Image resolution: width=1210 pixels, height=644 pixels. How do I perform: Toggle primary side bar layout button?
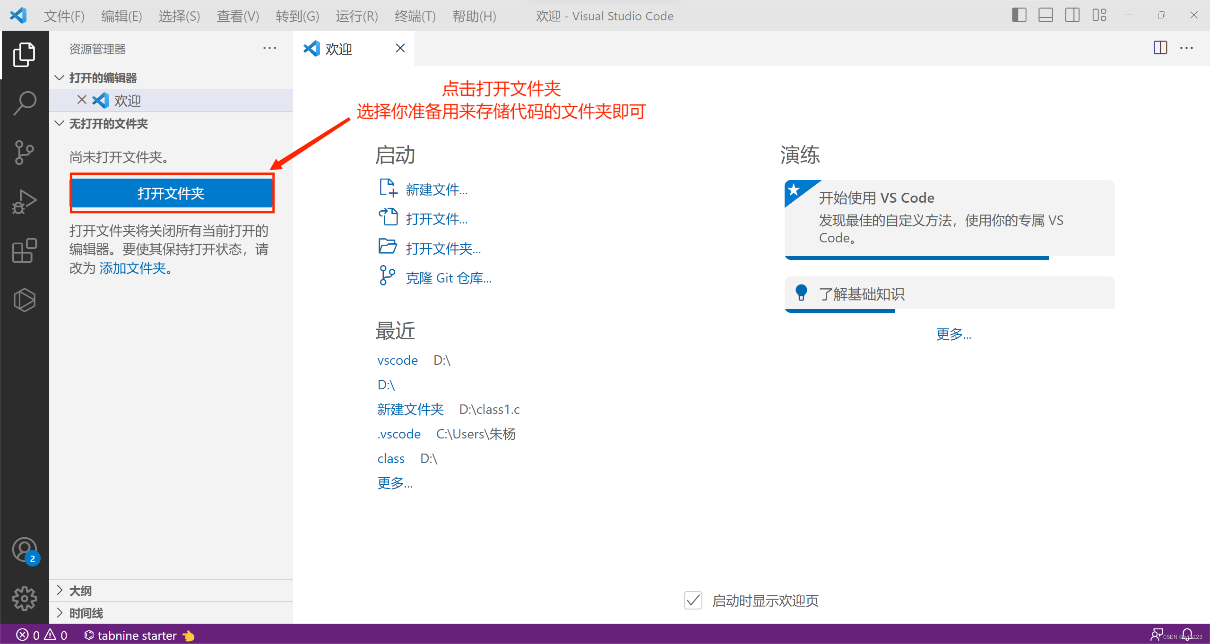coord(1019,16)
